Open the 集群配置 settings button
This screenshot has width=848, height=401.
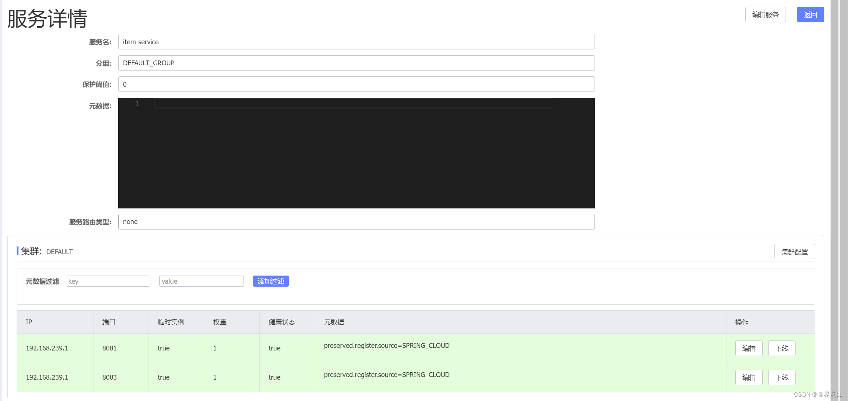(794, 252)
